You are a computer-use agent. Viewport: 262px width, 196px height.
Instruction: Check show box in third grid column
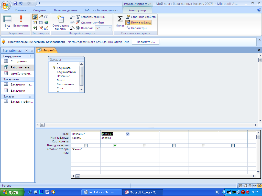coord(145,146)
